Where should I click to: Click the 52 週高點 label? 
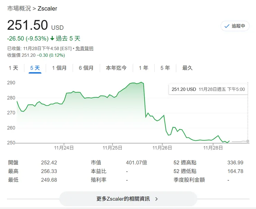click(185, 163)
